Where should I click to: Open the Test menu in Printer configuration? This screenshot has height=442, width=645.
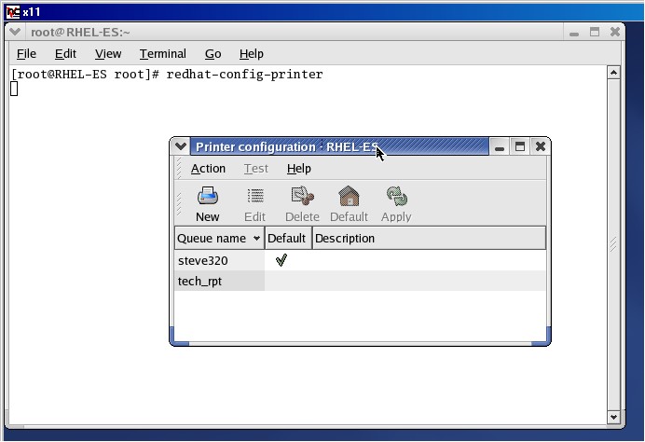(256, 169)
